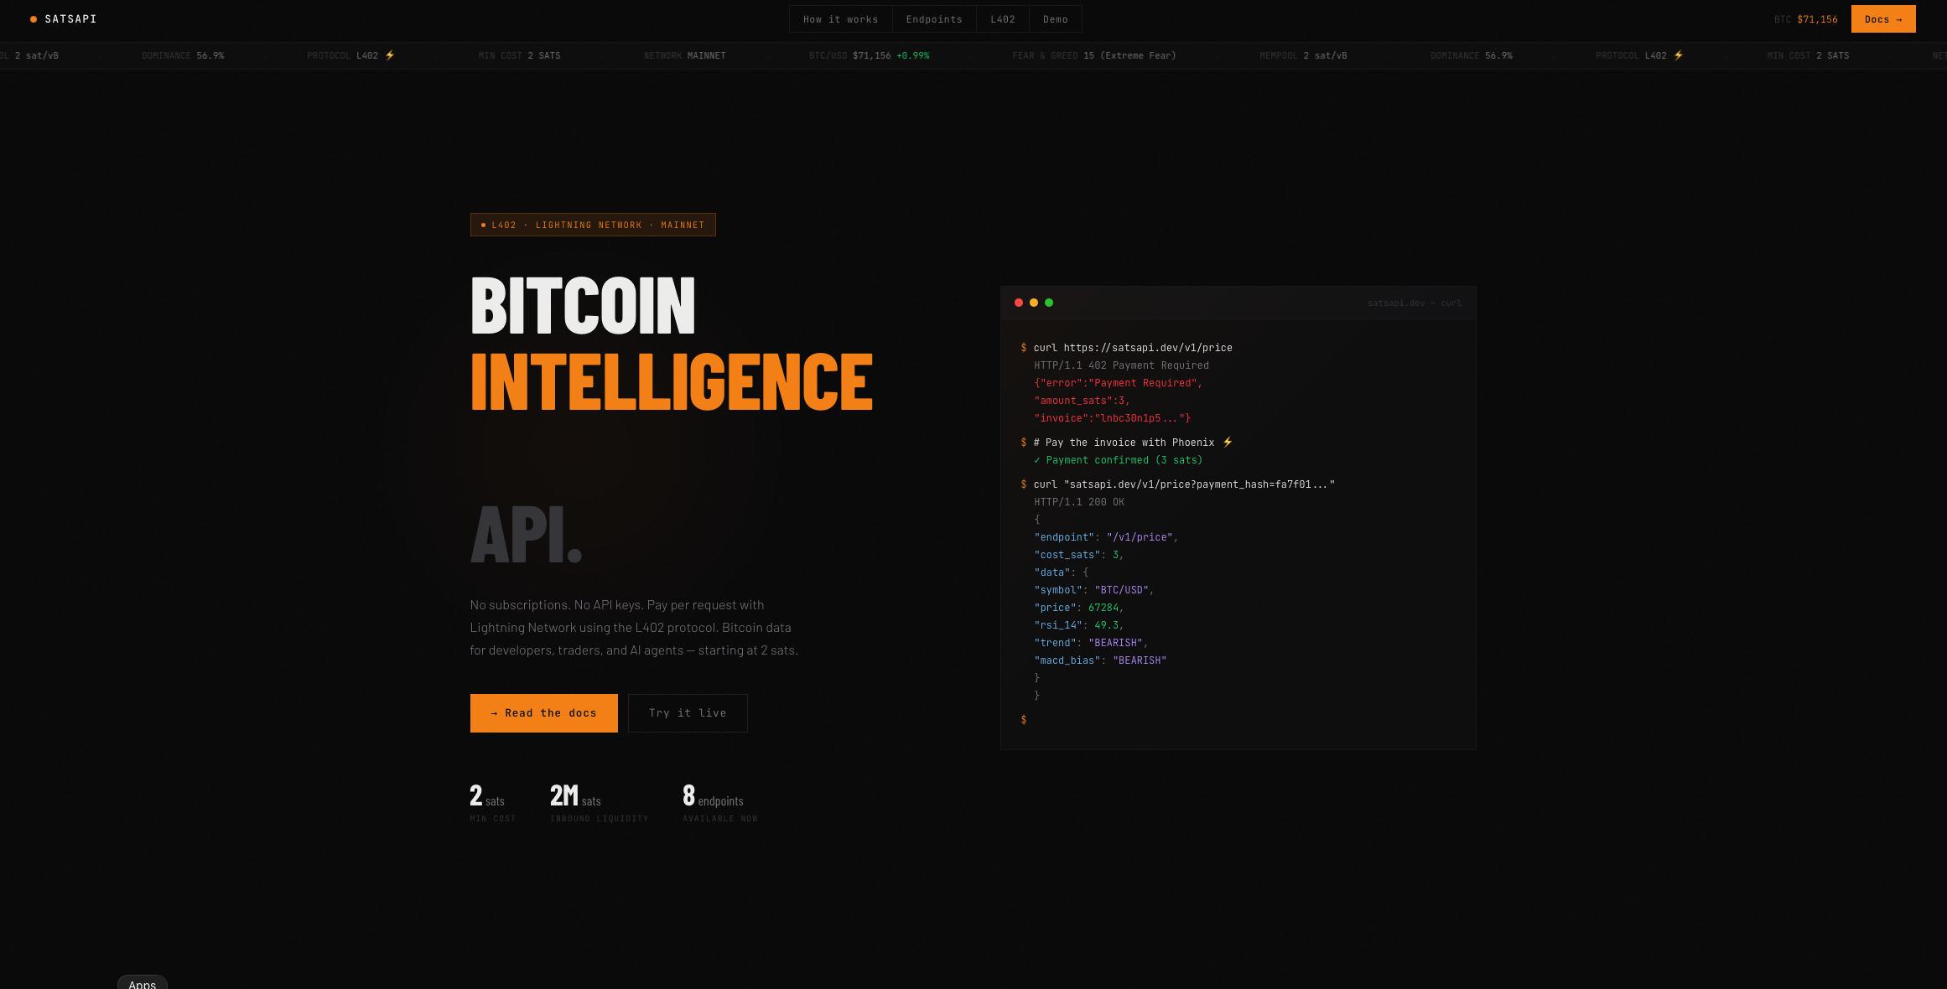Click the orange Docs button
1947x989 pixels.
coord(1883,18)
